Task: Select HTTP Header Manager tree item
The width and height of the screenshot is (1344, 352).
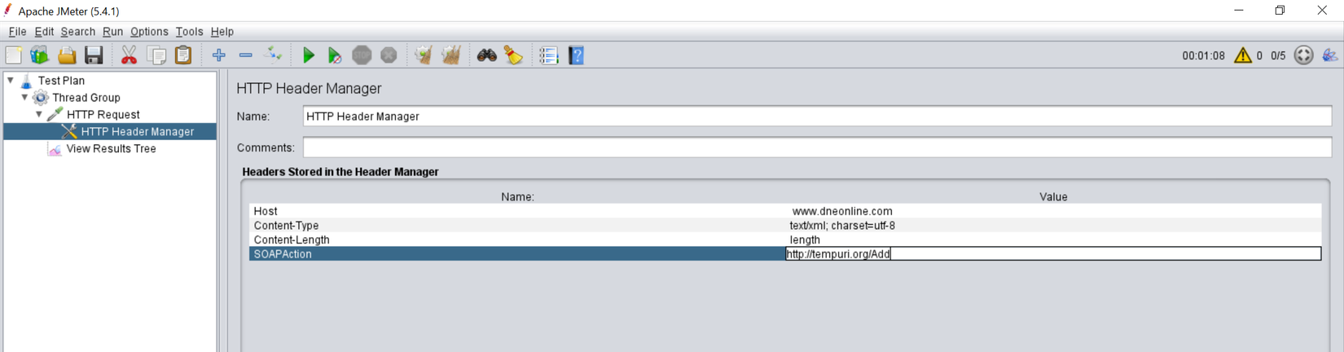Action: (137, 132)
